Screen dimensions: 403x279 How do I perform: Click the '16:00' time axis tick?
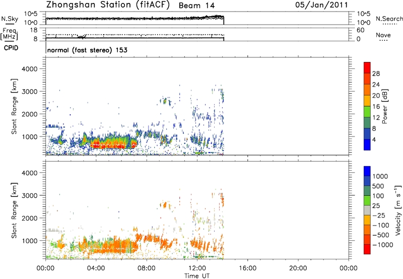[247, 268]
